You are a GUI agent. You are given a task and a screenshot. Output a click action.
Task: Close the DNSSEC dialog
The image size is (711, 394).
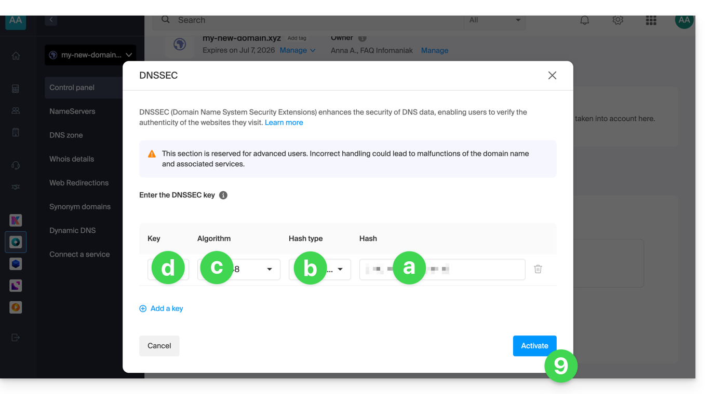(x=552, y=76)
